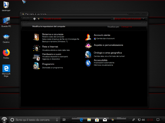Open Action Center notifications icon

point(158,120)
